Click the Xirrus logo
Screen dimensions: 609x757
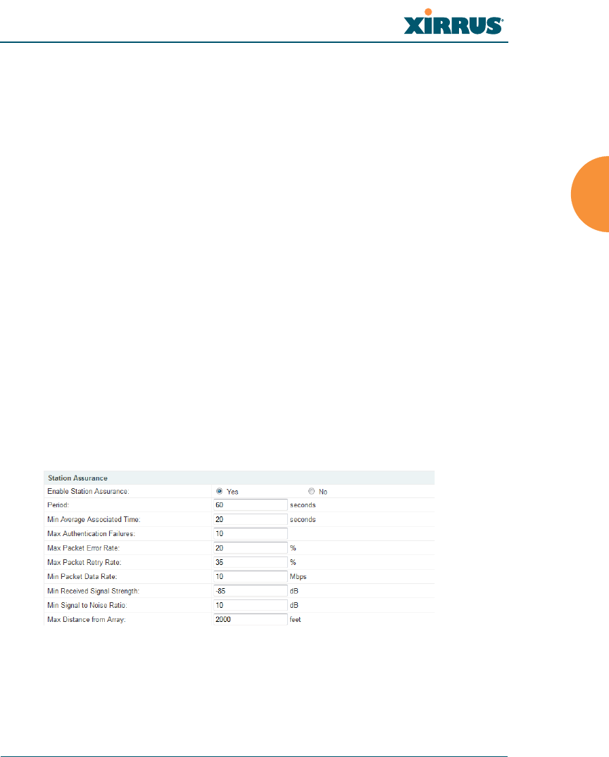click(x=453, y=22)
